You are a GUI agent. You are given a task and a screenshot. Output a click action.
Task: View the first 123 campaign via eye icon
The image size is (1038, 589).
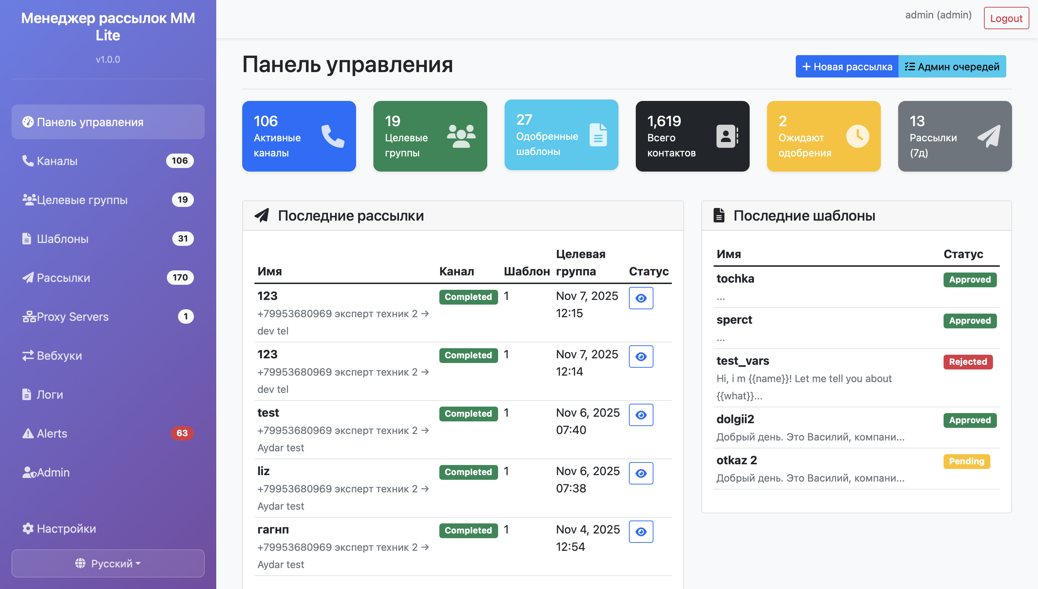[640, 298]
